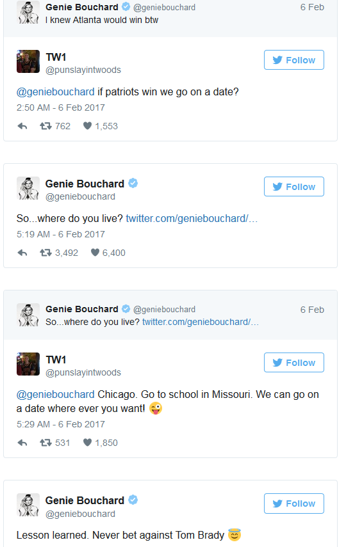Reply to Genie's 'where do you live' tweet

(x=22, y=253)
